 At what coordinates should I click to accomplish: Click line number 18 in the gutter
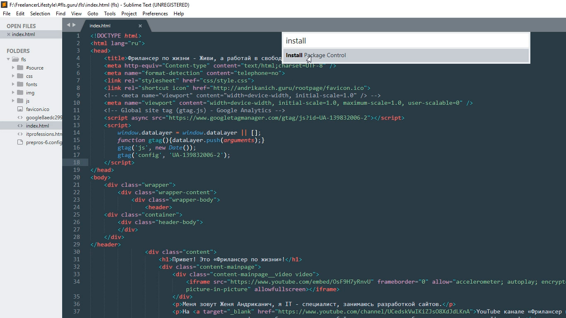point(76,163)
